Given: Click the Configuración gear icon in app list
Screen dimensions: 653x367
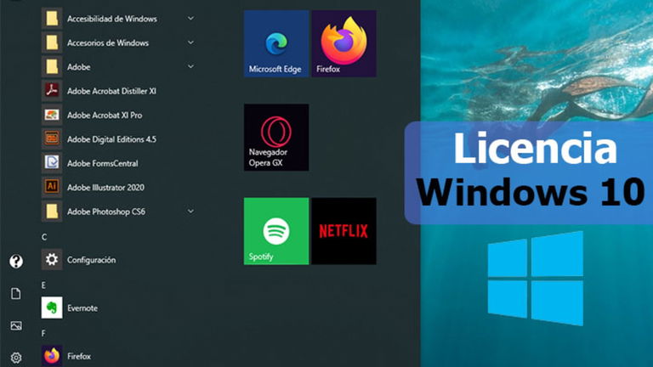Looking at the screenshot, I should point(52,260).
